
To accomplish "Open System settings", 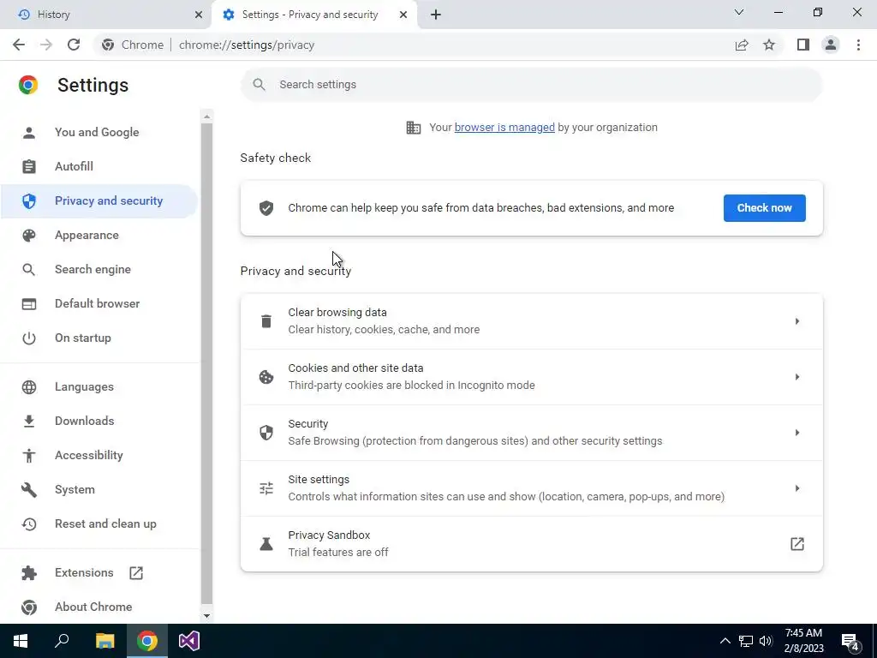I will tap(99, 489).
